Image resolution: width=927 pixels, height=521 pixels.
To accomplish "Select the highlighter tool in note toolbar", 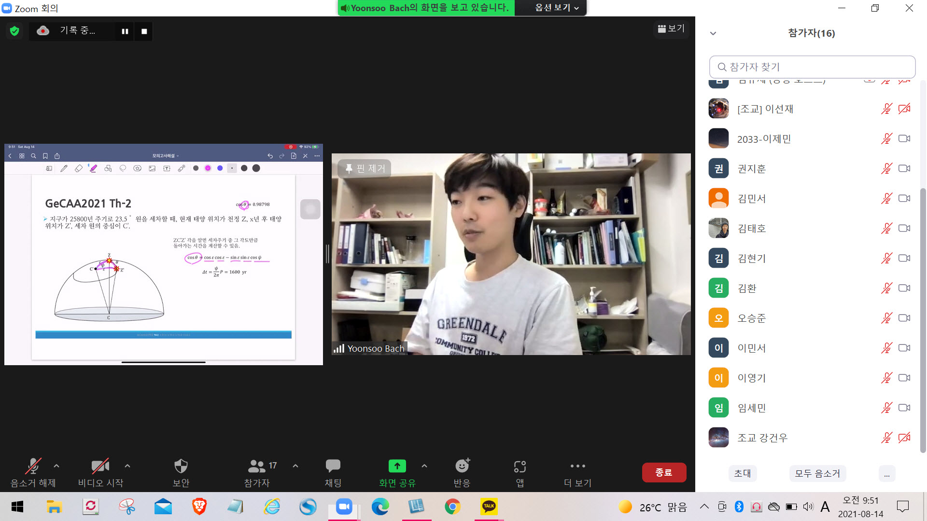I will (93, 168).
